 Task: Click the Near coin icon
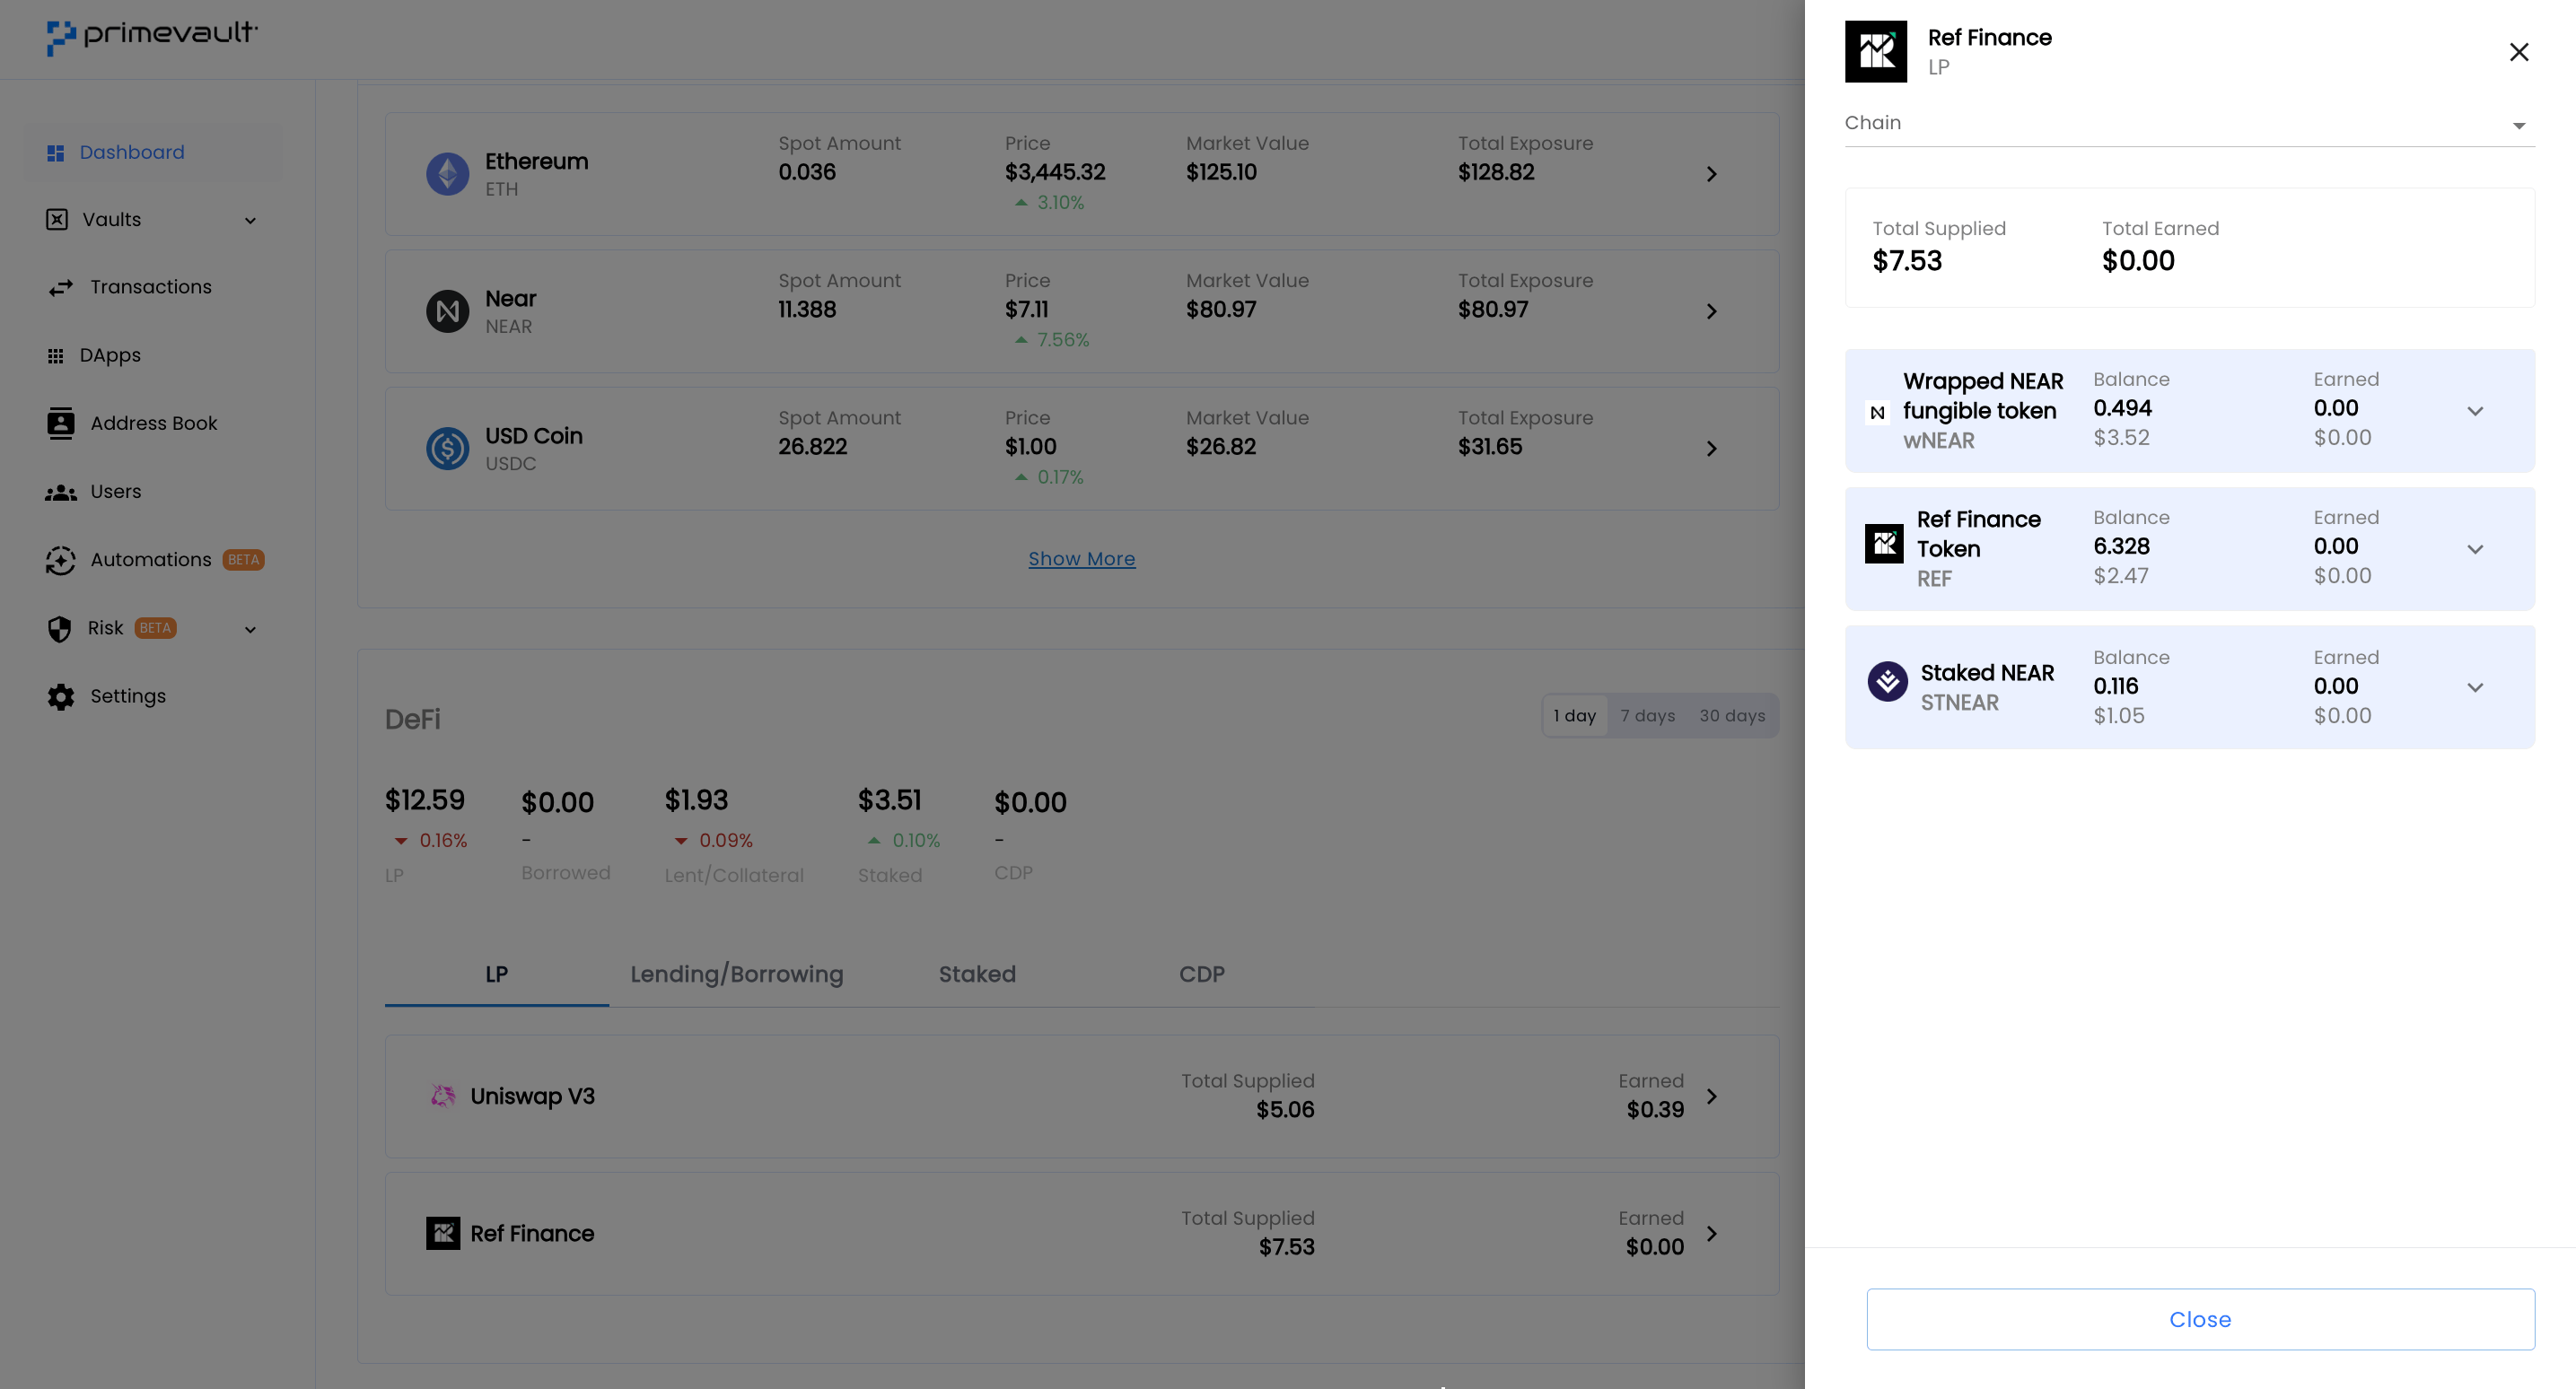click(448, 311)
